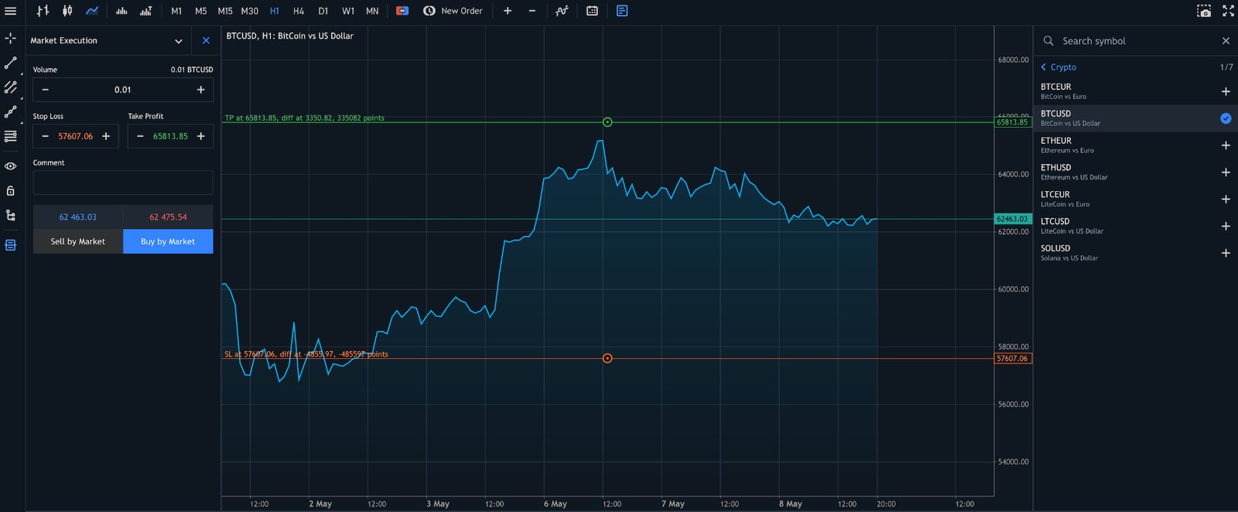Zoom out the chart with minus icon
Screen dimensions: 1238x512
[532, 11]
